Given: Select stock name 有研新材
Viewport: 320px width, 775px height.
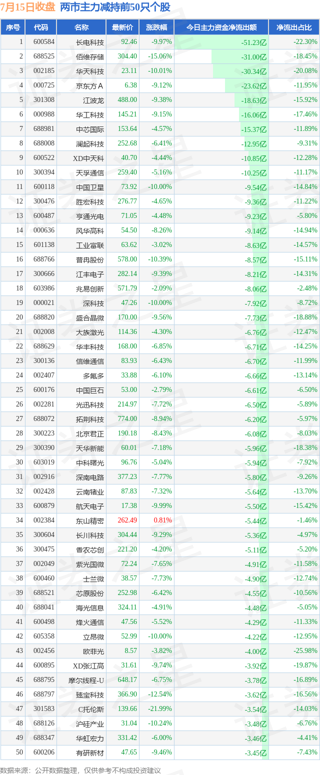Looking at the screenshot, I should coord(90,752).
